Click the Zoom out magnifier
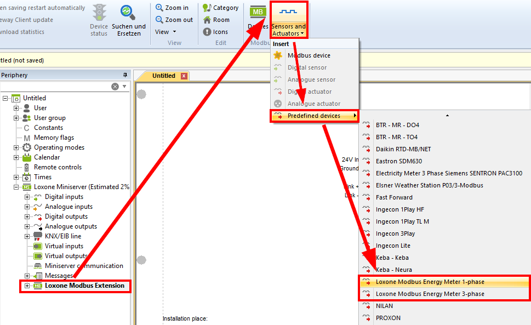Image resolution: width=531 pixels, height=325 pixels. coord(159,20)
